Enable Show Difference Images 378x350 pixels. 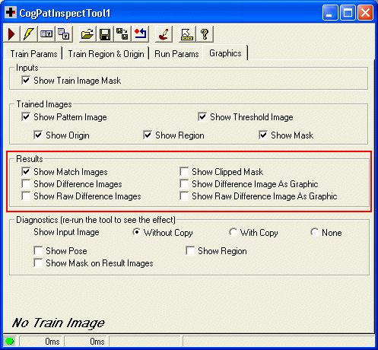(x=26, y=184)
